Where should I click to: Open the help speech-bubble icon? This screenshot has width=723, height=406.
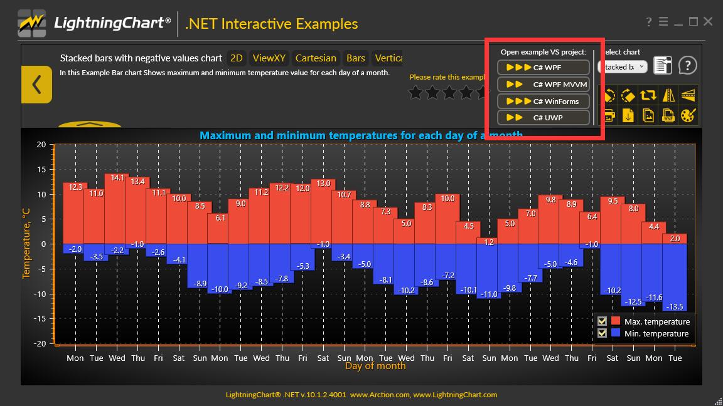point(687,65)
